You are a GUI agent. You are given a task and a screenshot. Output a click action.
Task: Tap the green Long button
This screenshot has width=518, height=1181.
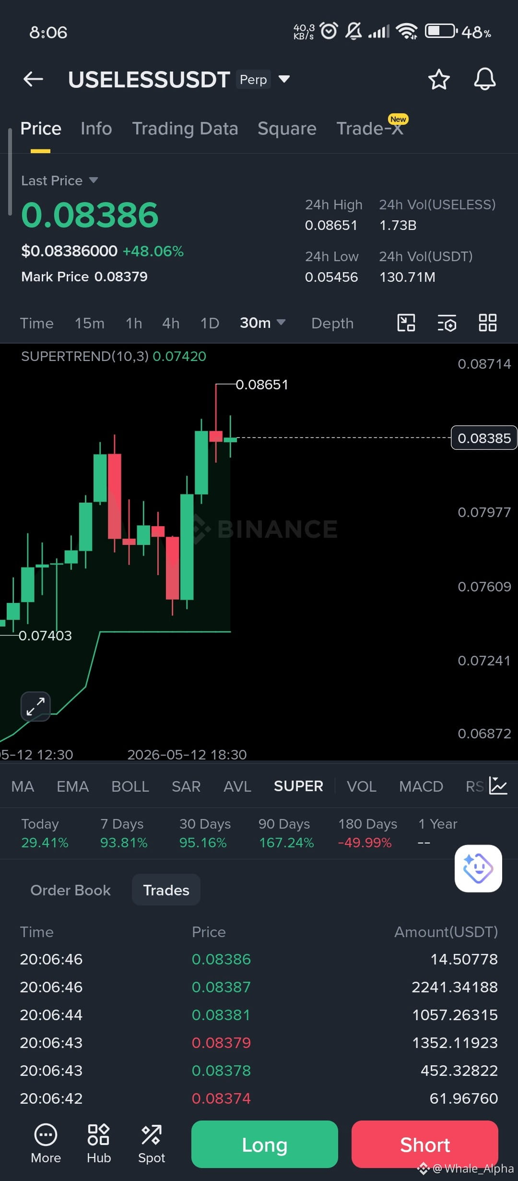[265, 1144]
